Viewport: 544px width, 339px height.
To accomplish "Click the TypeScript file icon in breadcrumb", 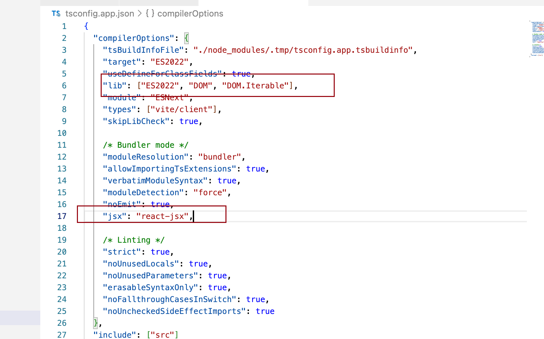I will [x=56, y=14].
